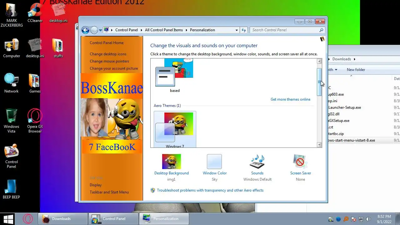The width and height of the screenshot is (400, 225).
Task: Open the Control Panel desktop icon
Action: 12,156
